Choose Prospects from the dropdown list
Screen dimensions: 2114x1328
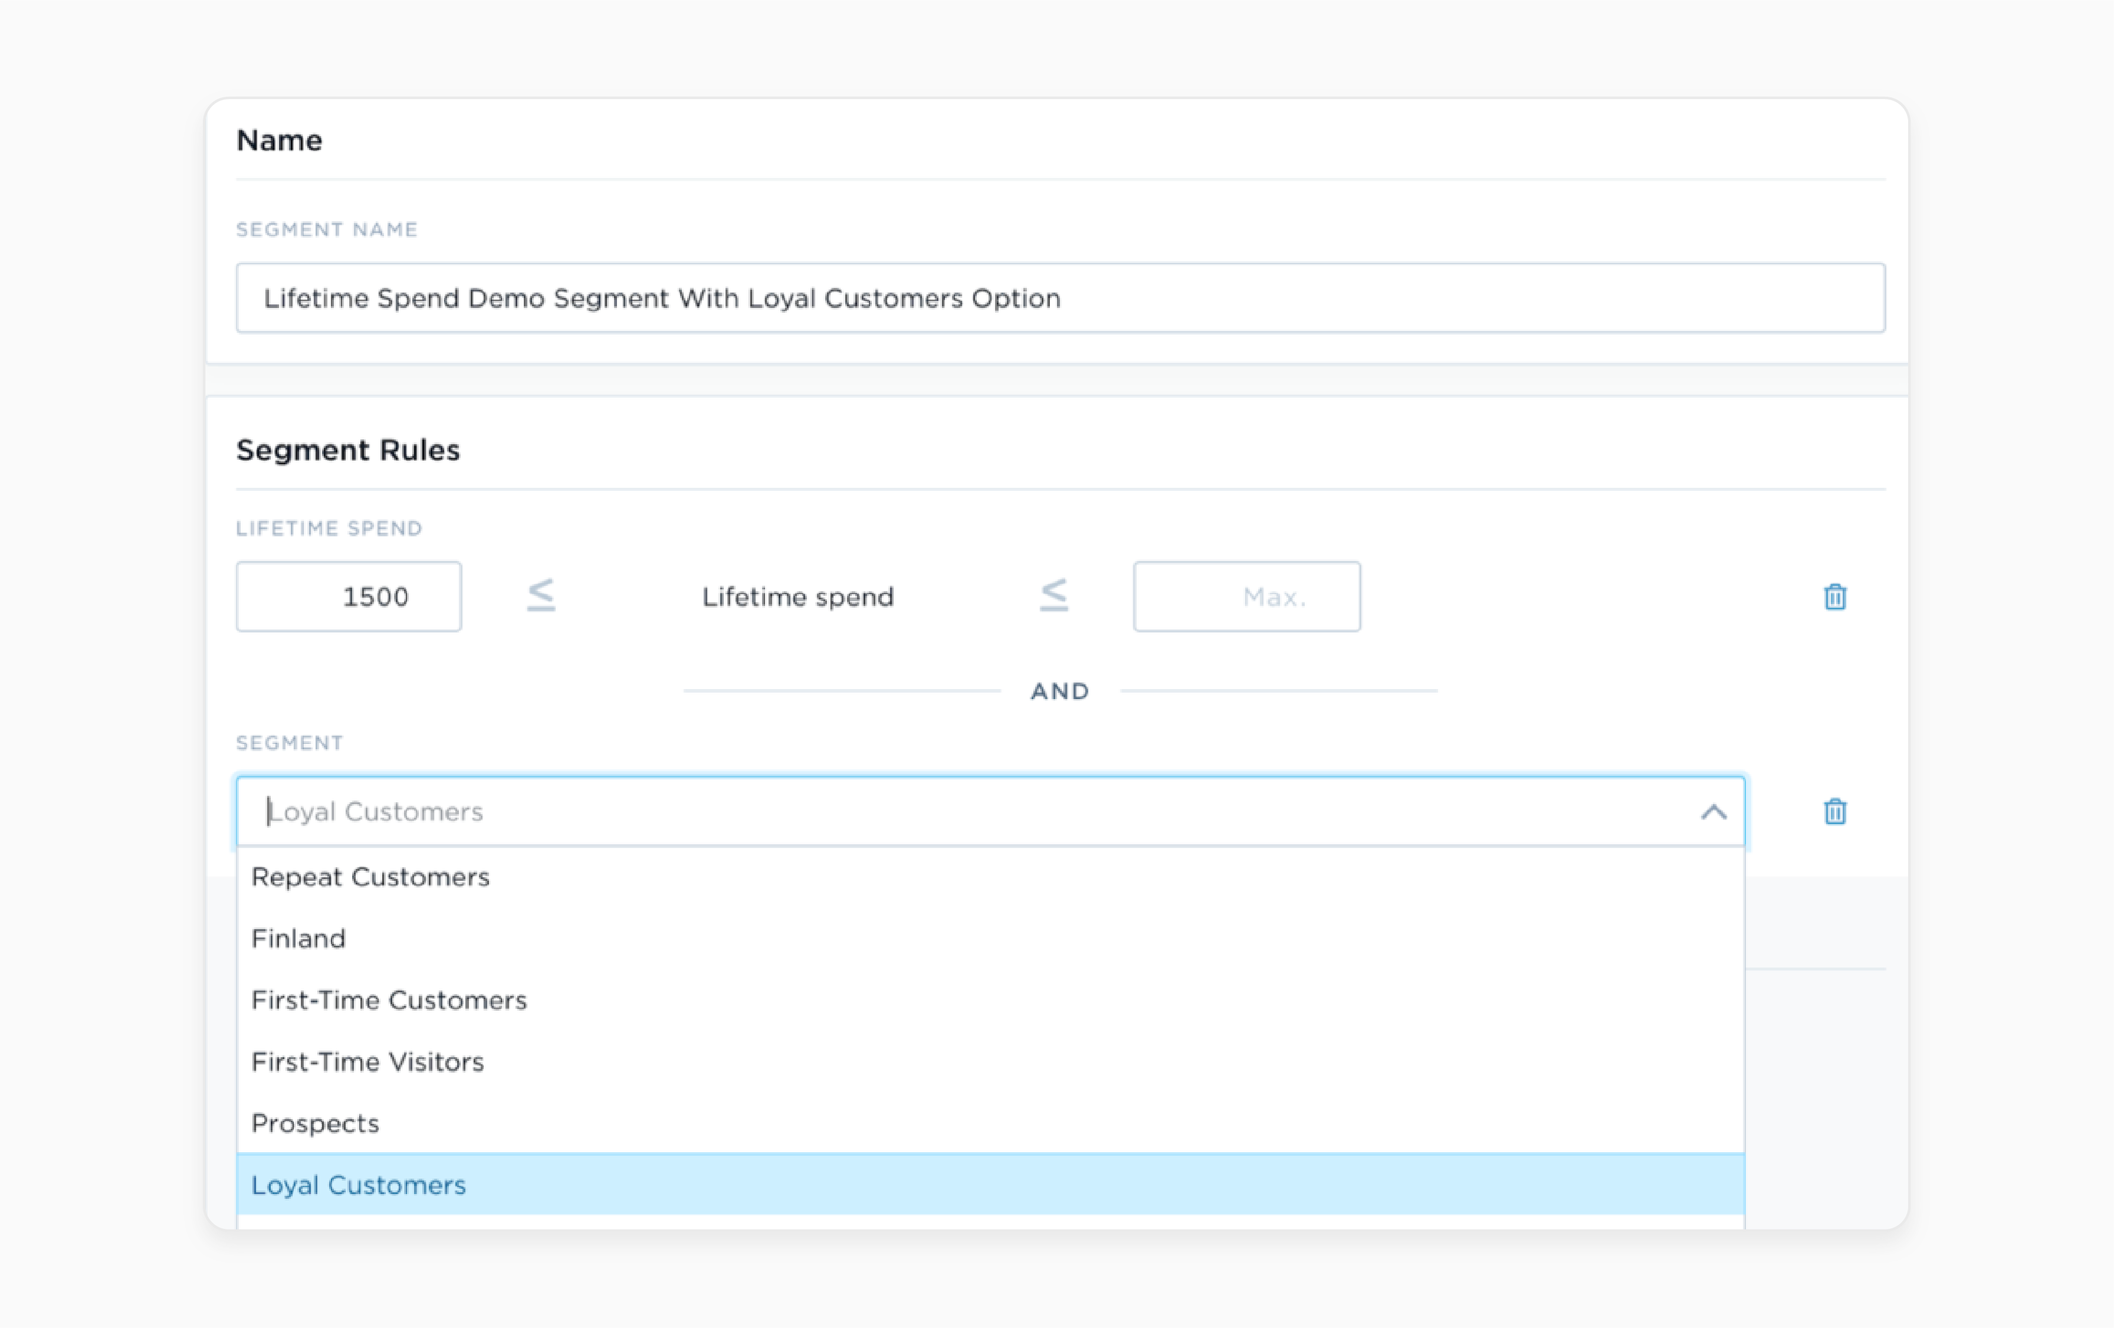coord(990,1123)
